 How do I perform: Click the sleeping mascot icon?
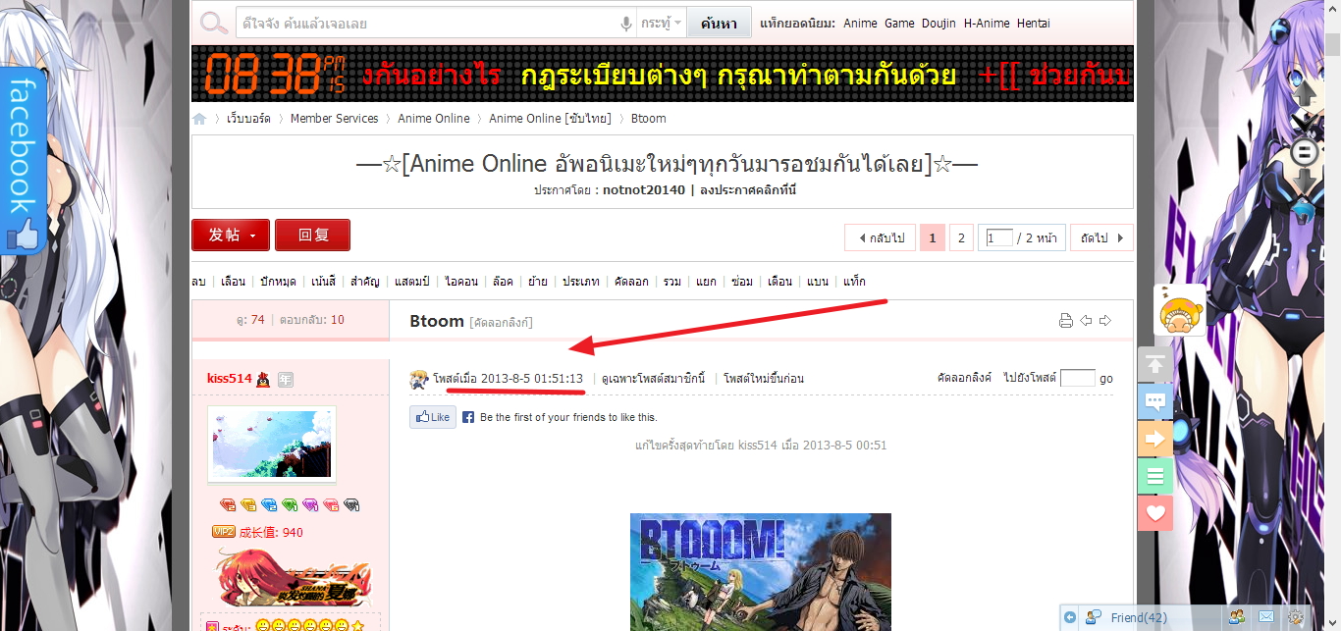tap(1179, 311)
